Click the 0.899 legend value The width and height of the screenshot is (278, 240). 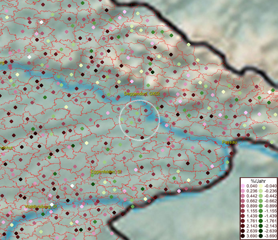point(252,206)
